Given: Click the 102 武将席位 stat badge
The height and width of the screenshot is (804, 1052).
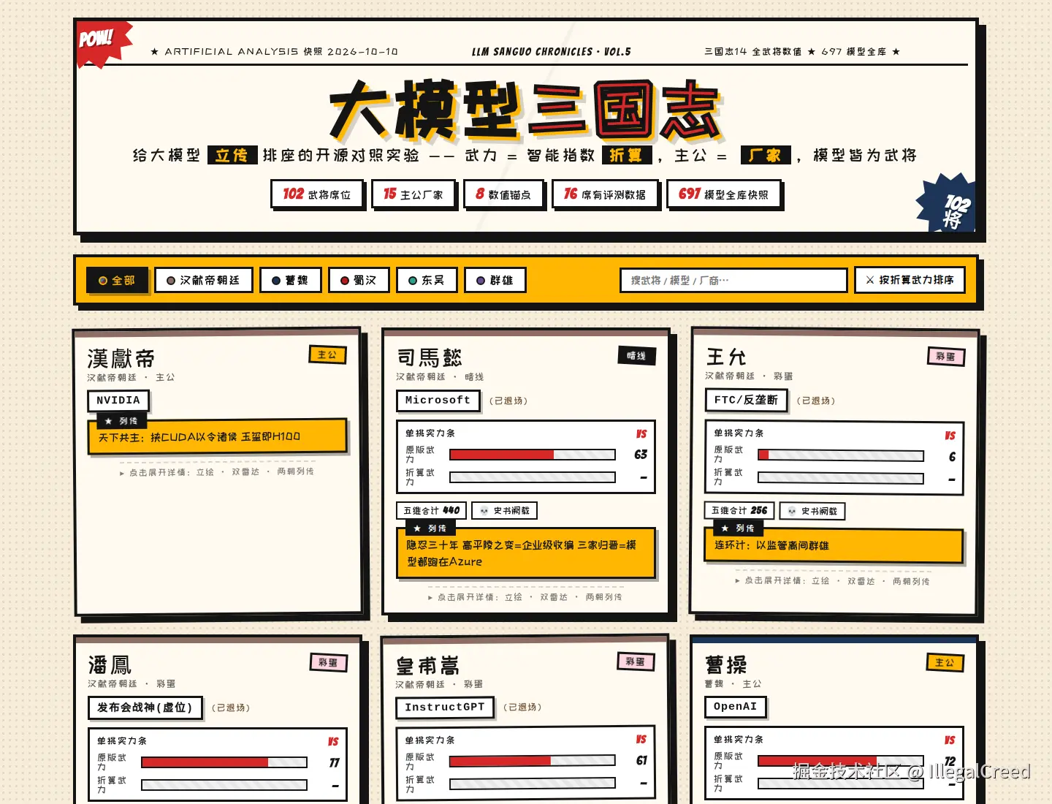Looking at the screenshot, I should (317, 194).
